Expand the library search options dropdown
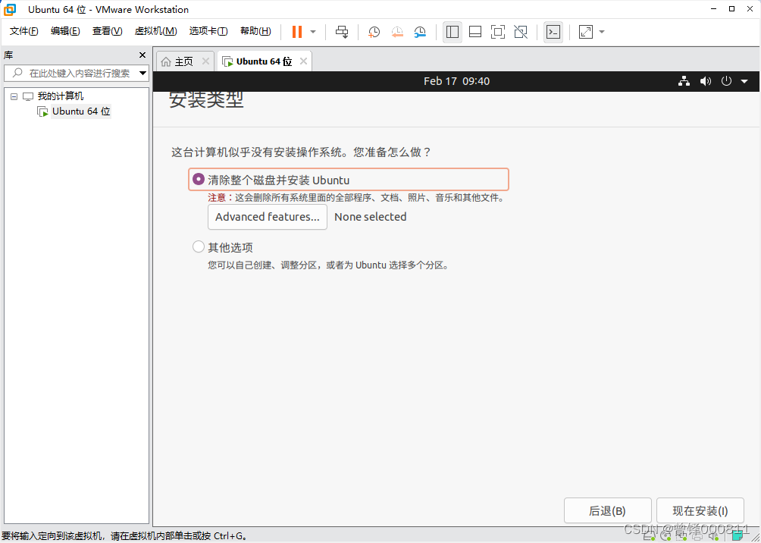761x543 pixels. (x=142, y=74)
